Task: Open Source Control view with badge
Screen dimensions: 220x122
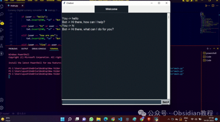Action: tap(2, 22)
